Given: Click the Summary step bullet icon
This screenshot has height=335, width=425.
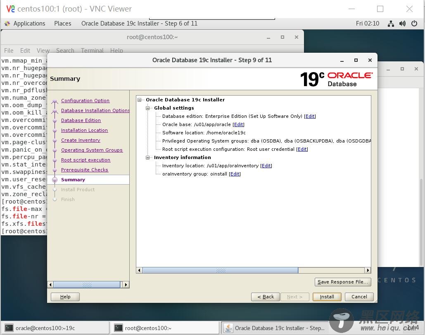Looking at the screenshot, I should [x=55, y=180].
